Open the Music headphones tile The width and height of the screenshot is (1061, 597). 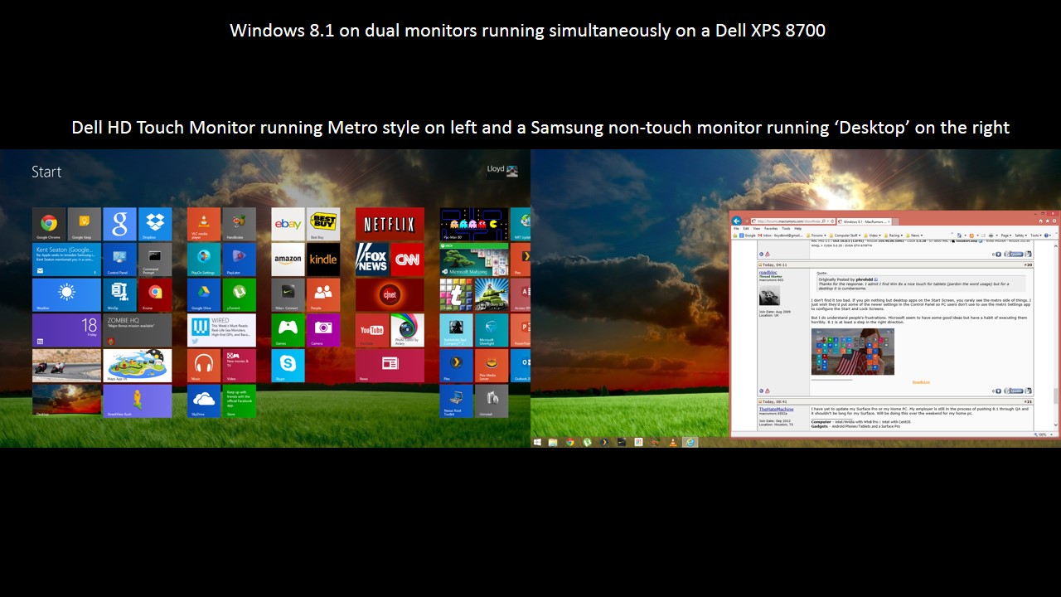204,366
